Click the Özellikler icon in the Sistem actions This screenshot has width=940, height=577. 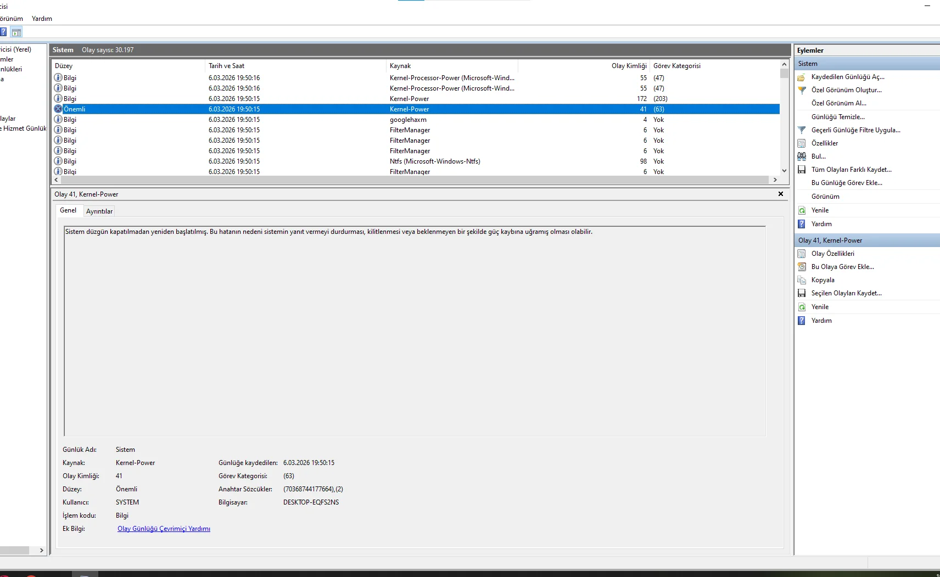point(802,143)
